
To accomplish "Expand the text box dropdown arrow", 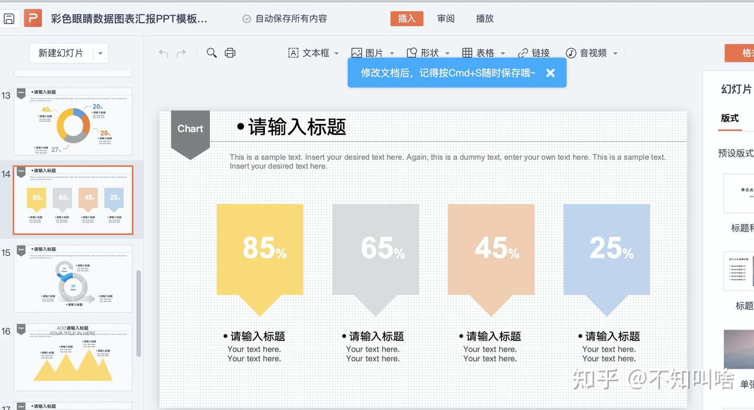I will pyautogui.click(x=337, y=53).
